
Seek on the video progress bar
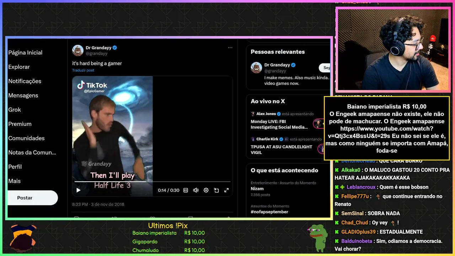[x=152, y=182]
